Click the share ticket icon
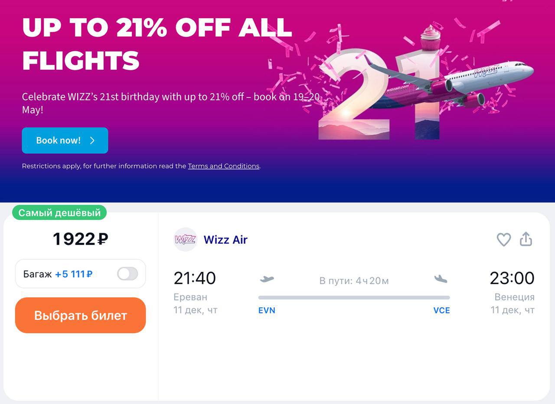 [x=526, y=239]
